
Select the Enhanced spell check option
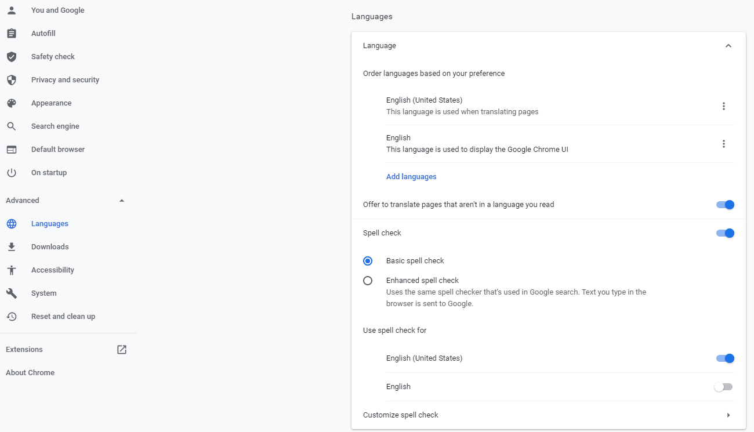click(x=368, y=280)
